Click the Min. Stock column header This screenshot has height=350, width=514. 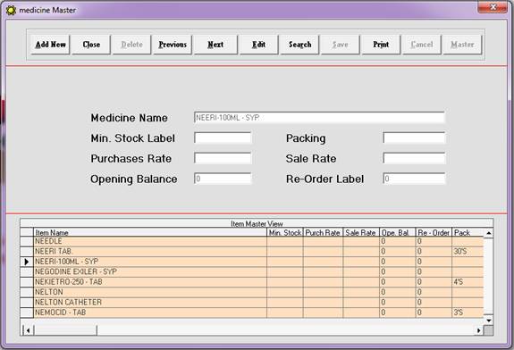[285, 232]
